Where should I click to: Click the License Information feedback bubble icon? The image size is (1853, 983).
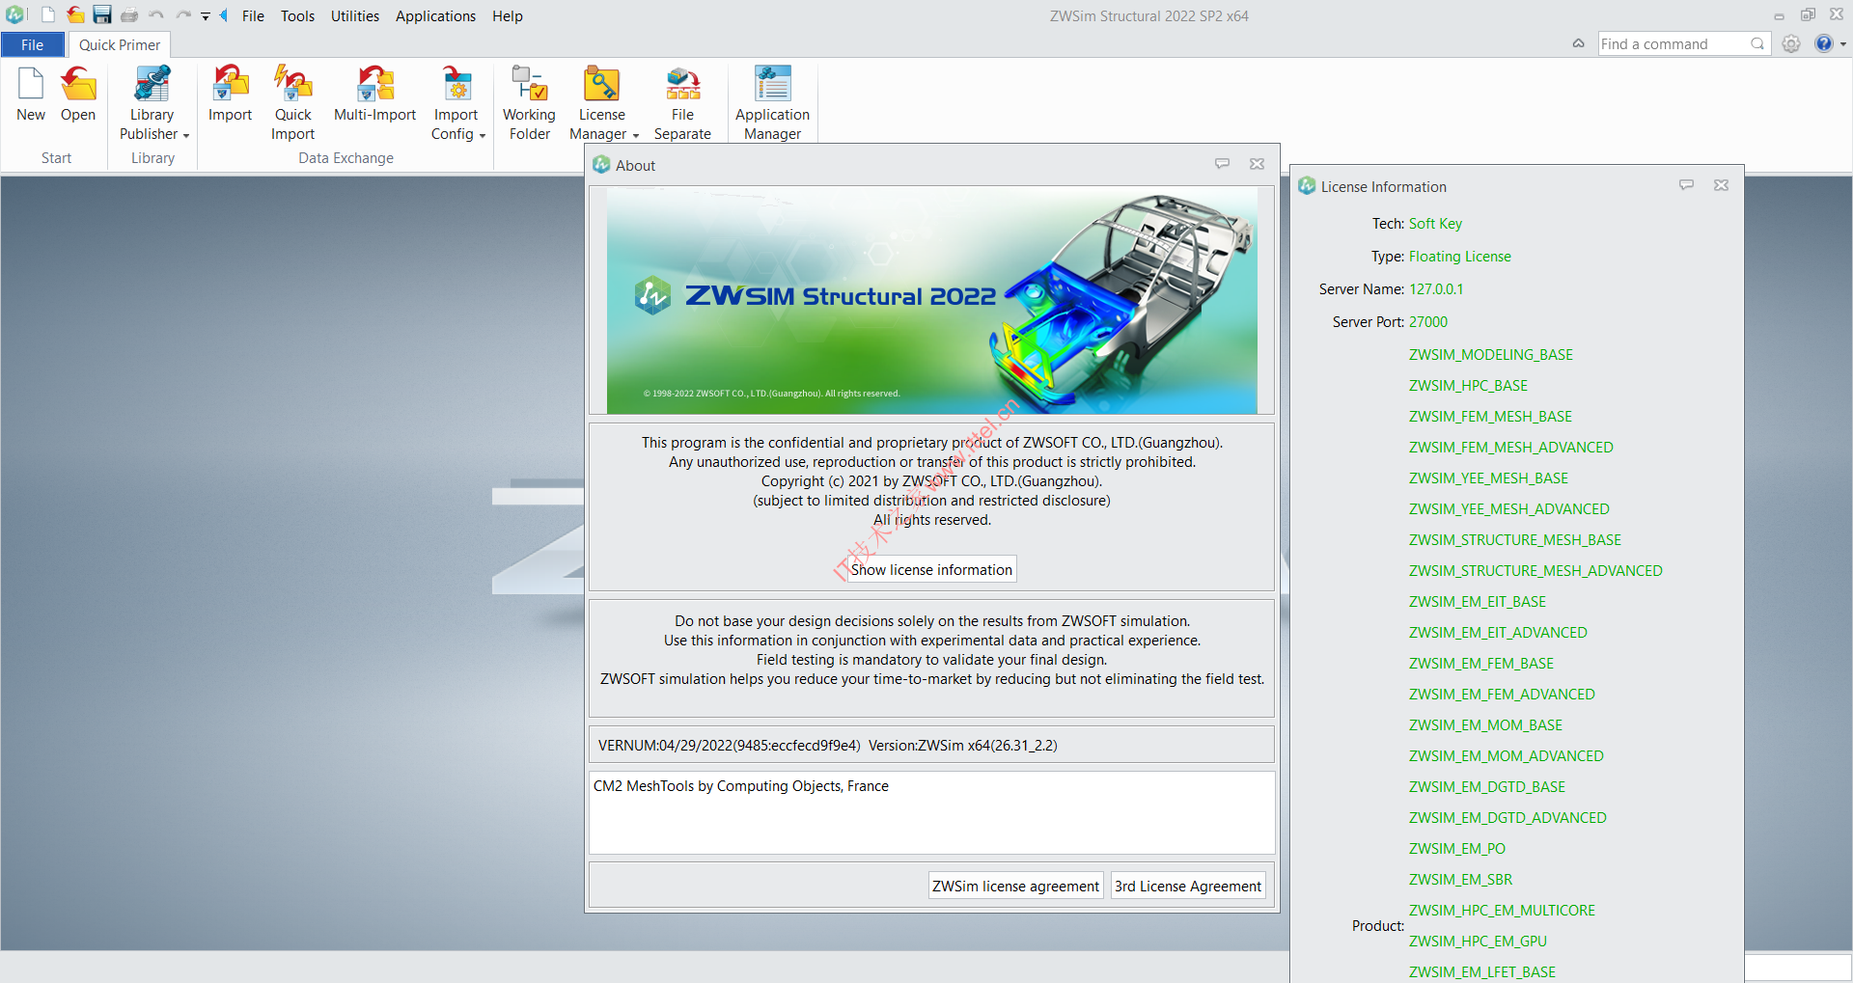[x=1686, y=185]
